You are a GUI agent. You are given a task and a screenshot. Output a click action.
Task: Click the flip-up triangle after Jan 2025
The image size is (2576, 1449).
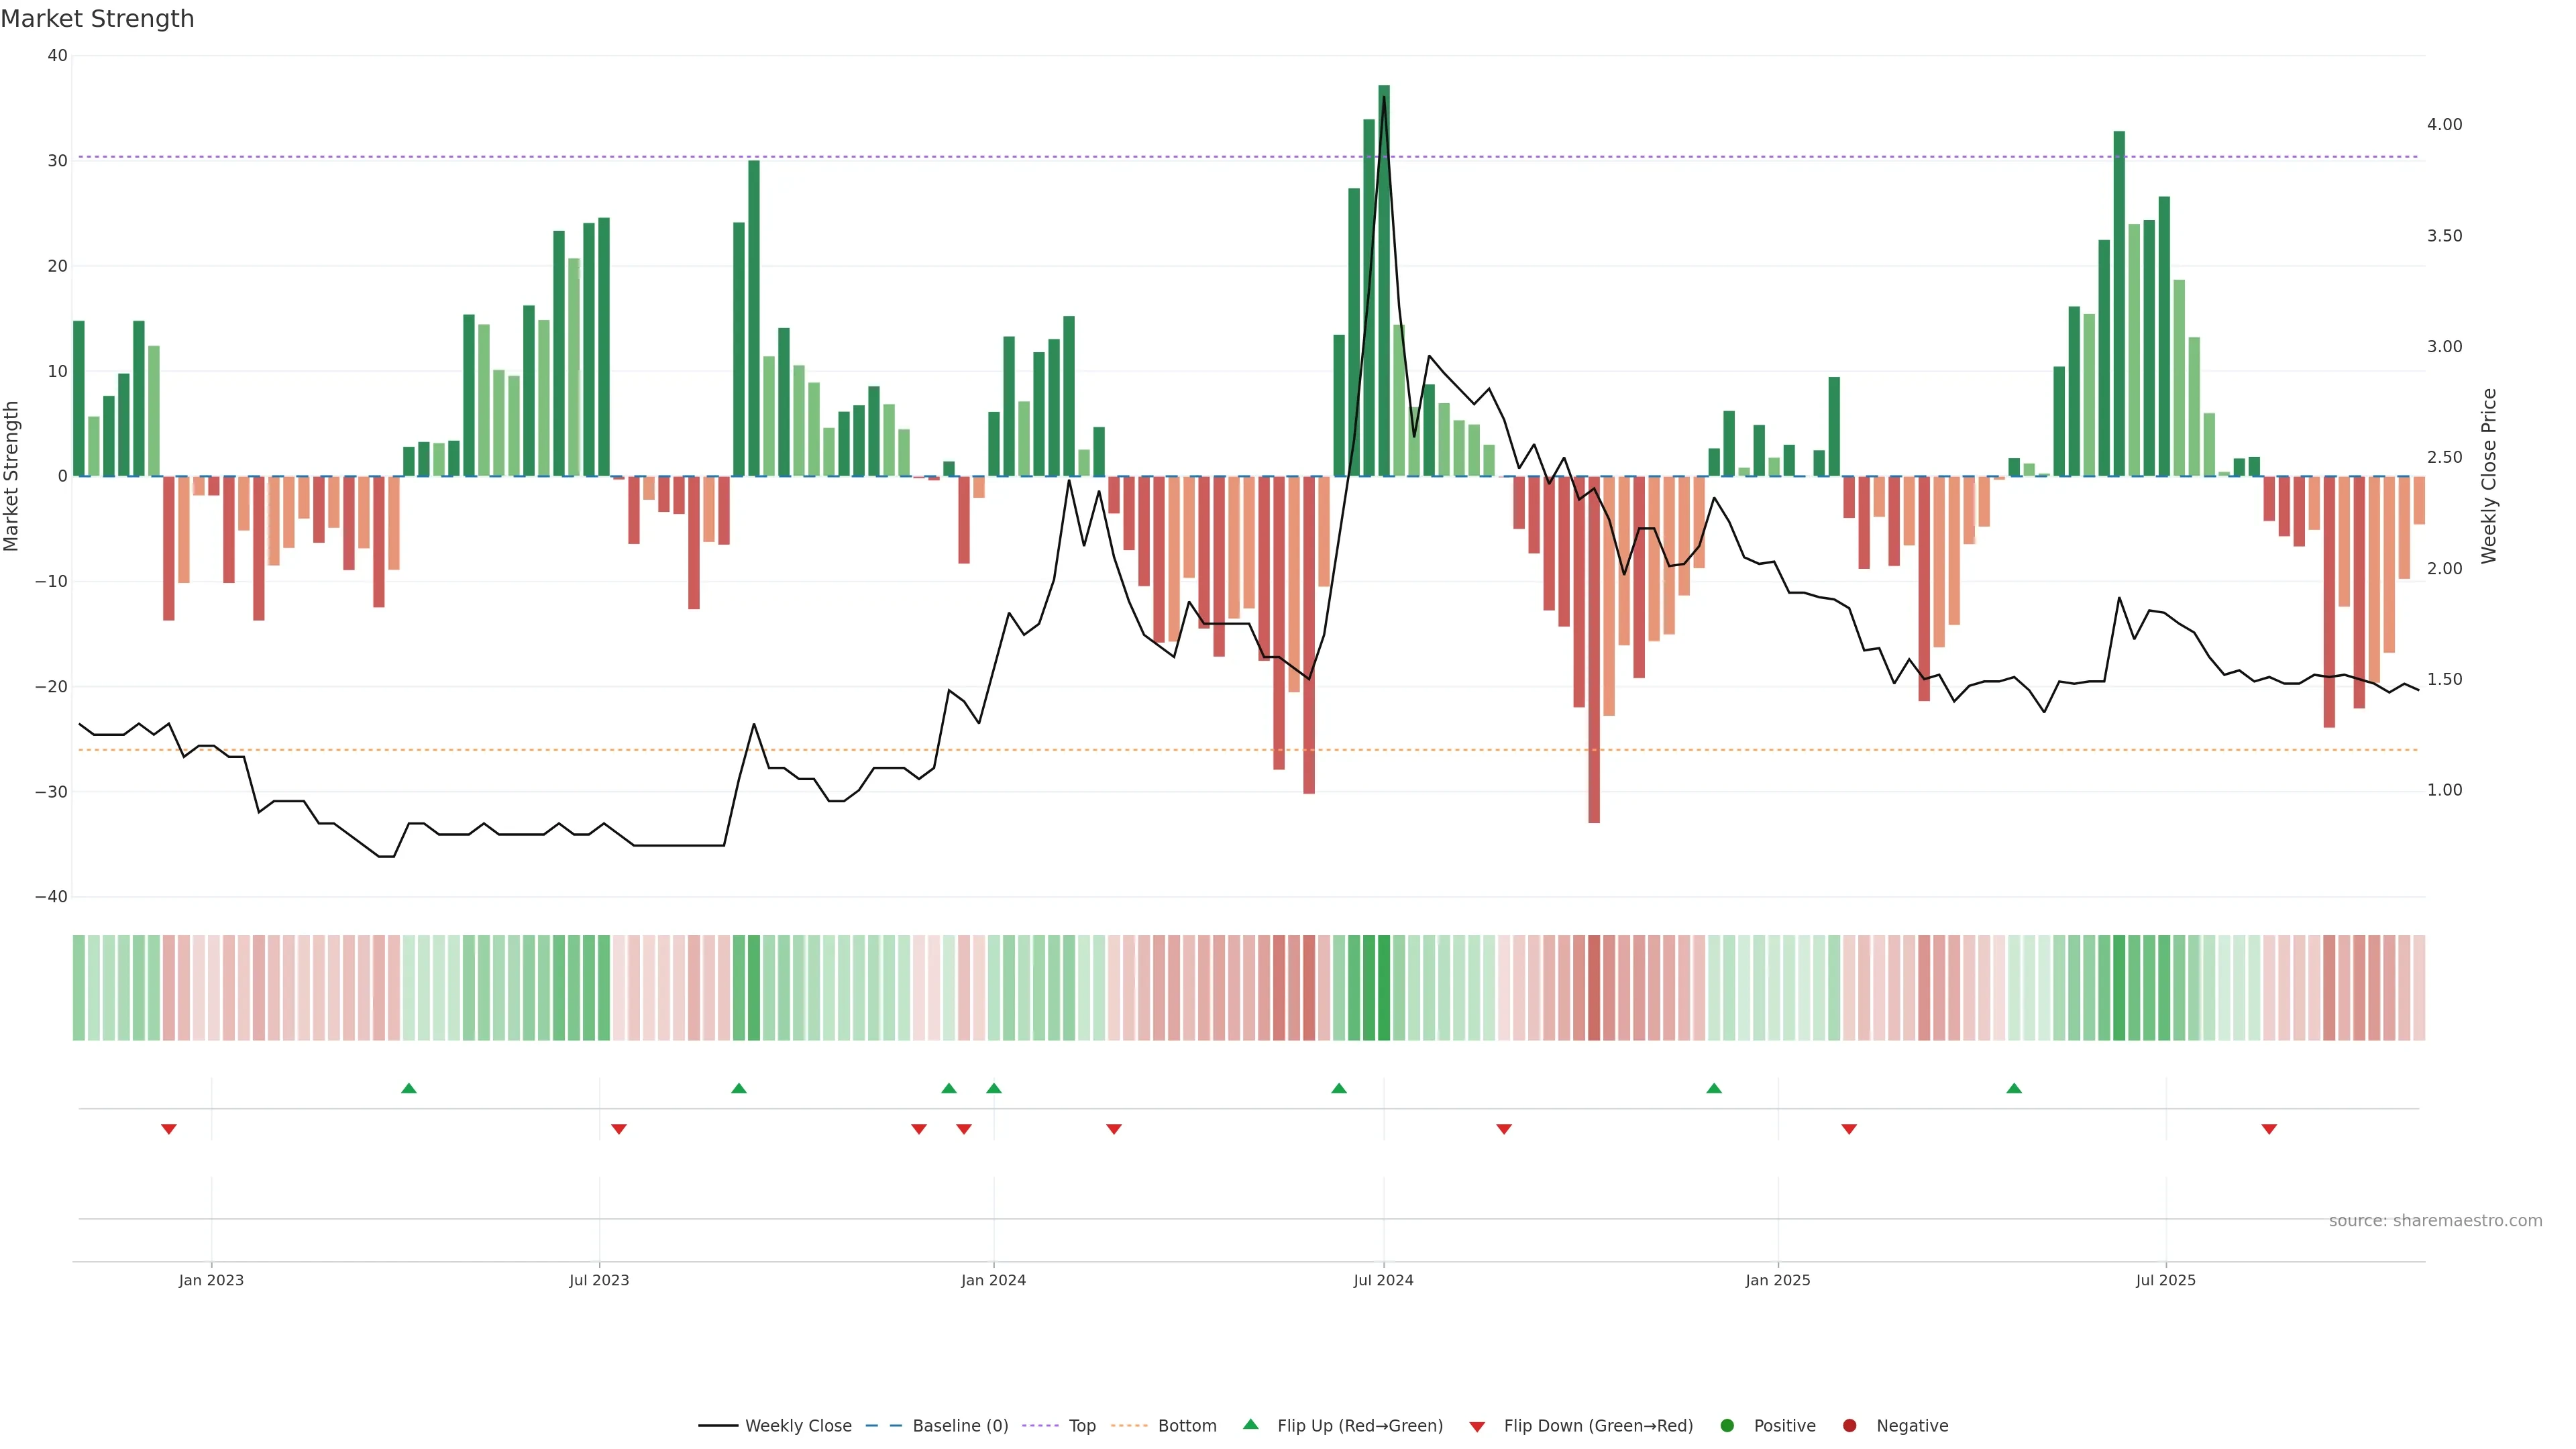2014,1088
